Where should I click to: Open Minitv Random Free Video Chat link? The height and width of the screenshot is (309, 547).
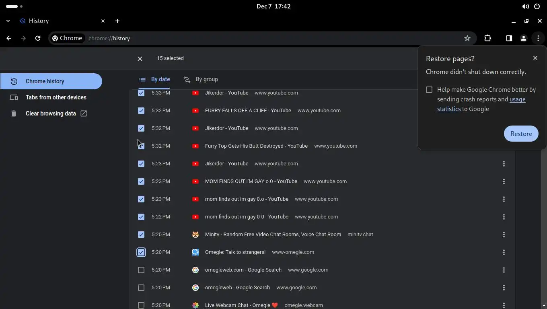(273, 235)
